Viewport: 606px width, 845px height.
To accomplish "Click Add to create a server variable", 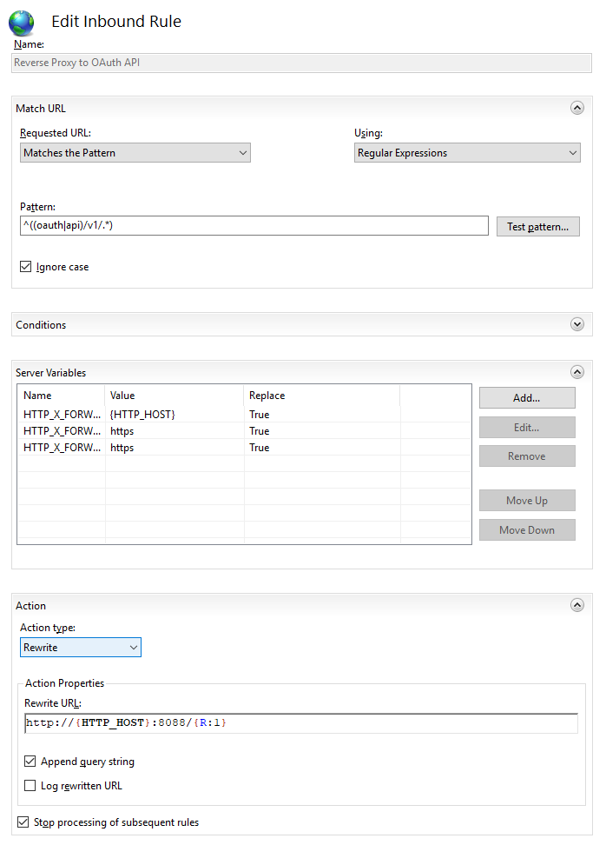I will (x=527, y=397).
